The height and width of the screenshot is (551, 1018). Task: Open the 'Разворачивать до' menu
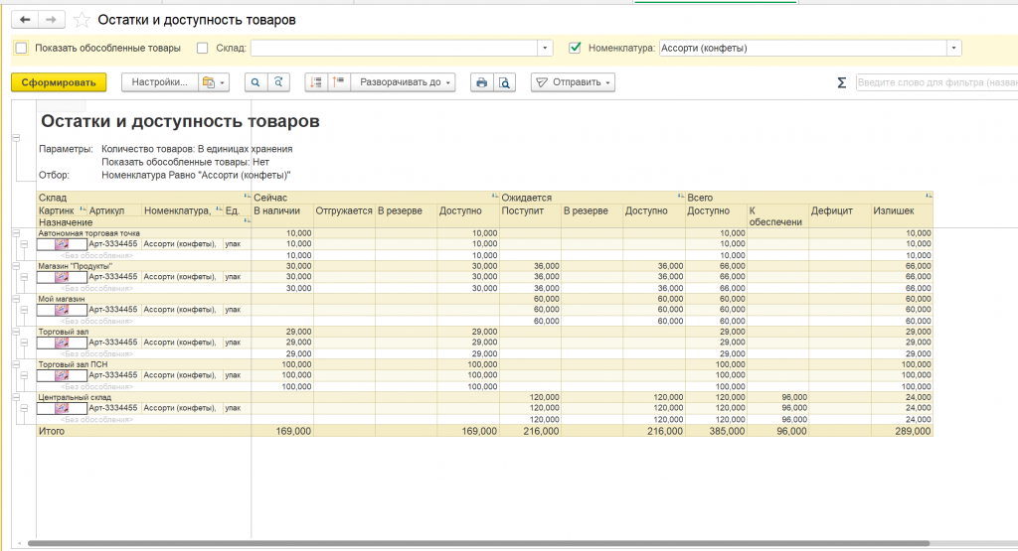point(406,82)
